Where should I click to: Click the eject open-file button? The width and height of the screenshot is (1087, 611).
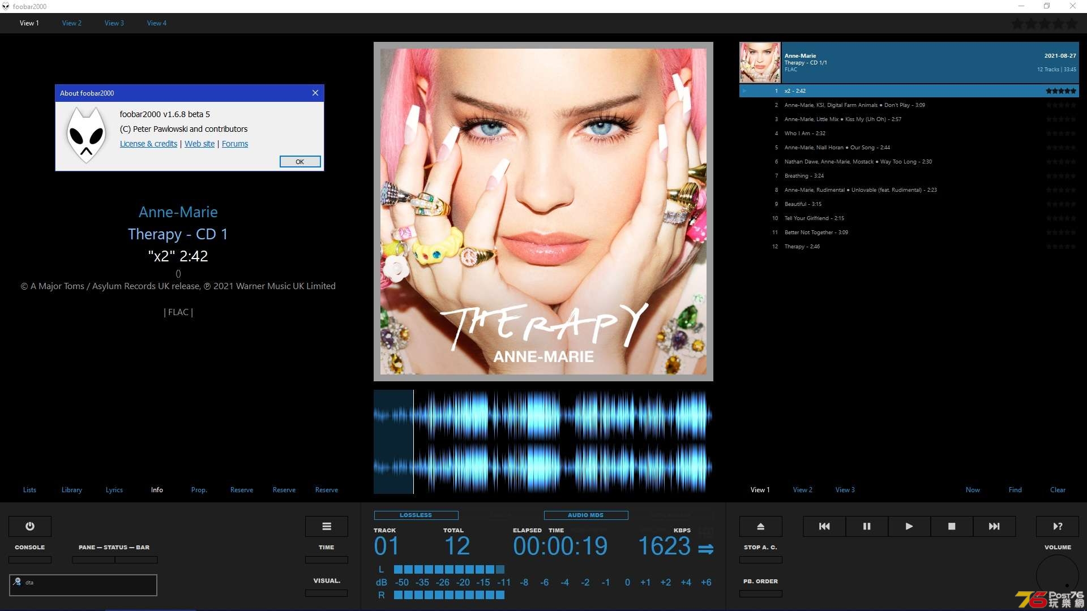pos(761,526)
